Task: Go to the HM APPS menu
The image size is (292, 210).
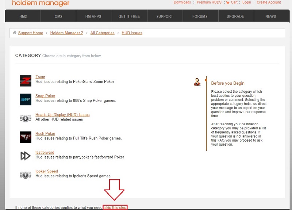Action: (94, 16)
